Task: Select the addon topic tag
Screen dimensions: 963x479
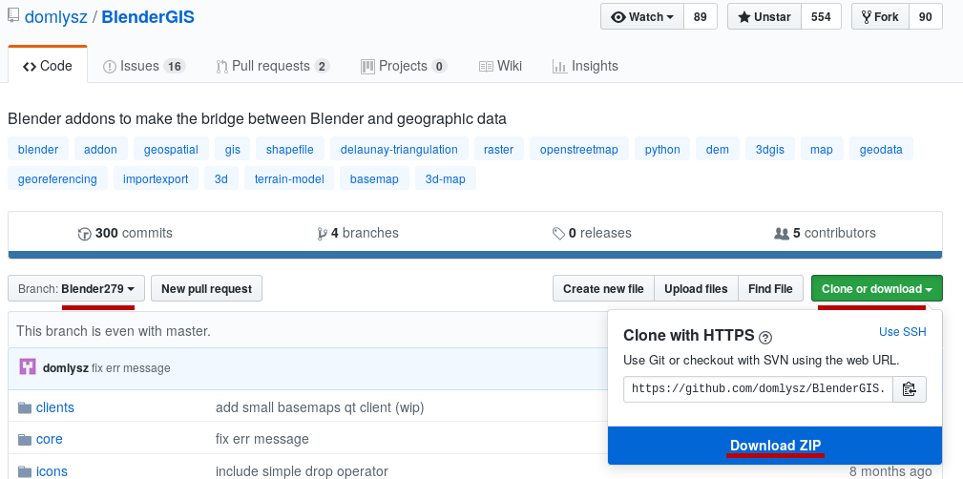Action: click(101, 149)
